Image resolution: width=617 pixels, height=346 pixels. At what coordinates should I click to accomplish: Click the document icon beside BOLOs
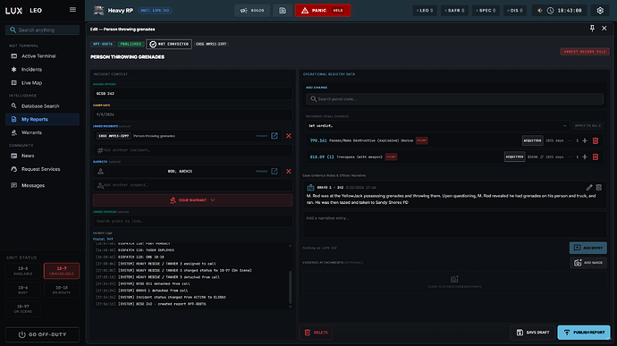click(x=283, y=11)
